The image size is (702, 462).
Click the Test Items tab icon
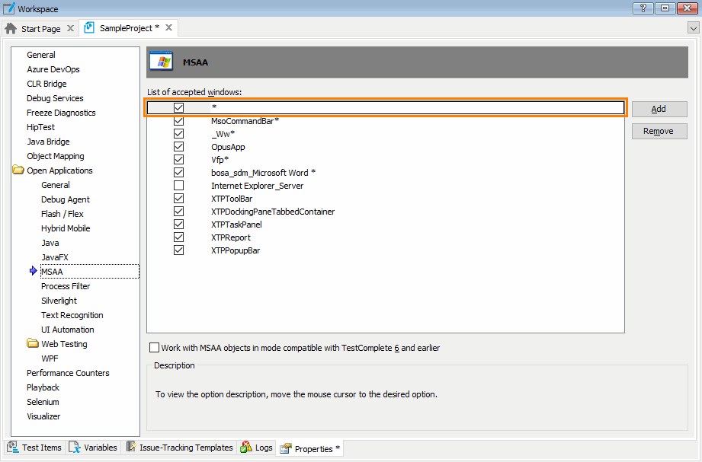point(14,448)
